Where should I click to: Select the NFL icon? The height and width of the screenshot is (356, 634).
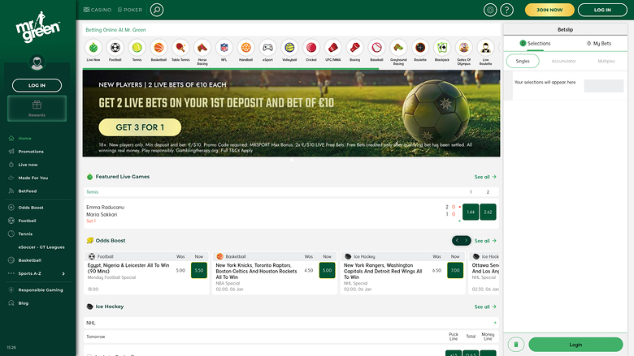coord(224,48)
